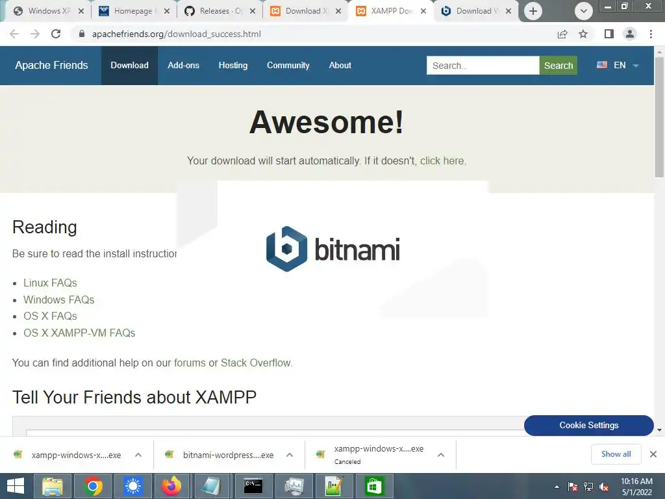Click the green Search button

(558, 66)
